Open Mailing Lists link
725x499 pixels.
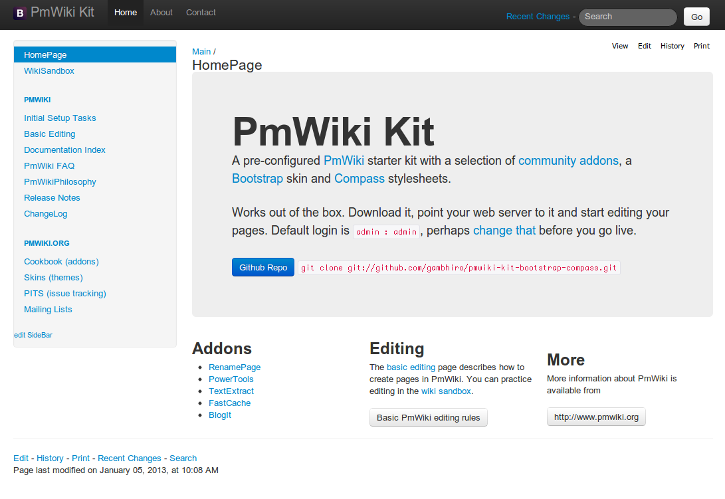(48, 310)
